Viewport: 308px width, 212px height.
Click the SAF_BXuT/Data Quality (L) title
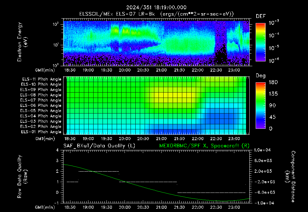click(x=99, y=146)
